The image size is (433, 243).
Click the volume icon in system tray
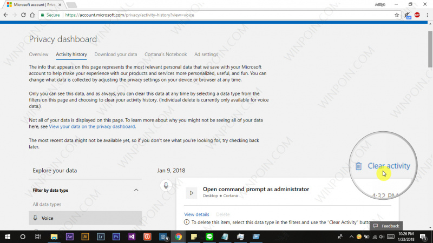click(x=382, y=237)
